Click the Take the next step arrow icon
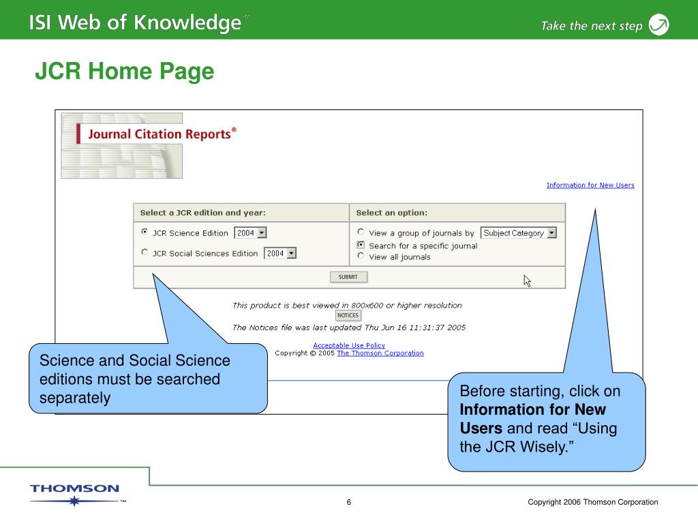Screen dimensions: 698x524 tap(659, 25)
